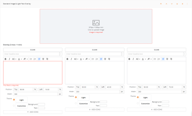Pick Background color swatch in first overlay
The image size is (192, 116).
(x=42, y=104)
